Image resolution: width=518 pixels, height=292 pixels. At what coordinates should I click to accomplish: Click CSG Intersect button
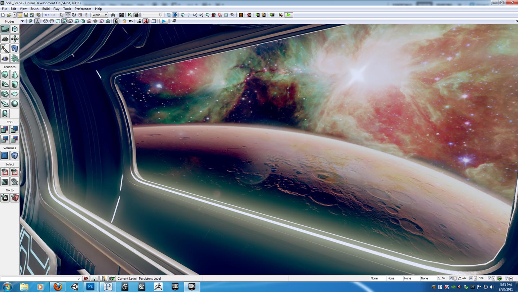pos(5,139)
